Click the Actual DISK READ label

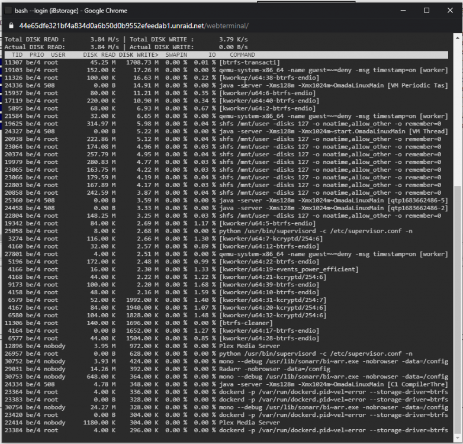coord(34,47)
